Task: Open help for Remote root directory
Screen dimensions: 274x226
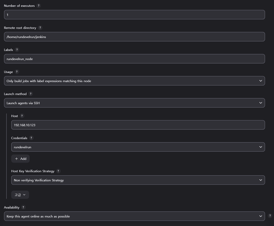Action: 40,28
